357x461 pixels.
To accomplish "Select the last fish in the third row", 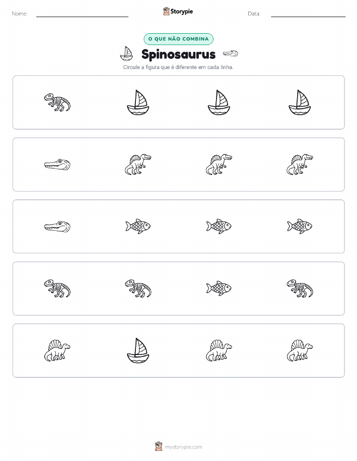I will click(300, 226).
